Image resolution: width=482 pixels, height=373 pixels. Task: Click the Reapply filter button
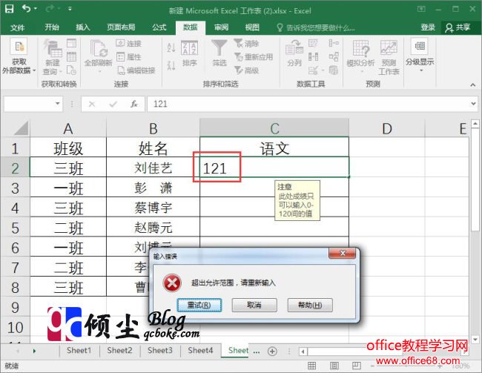tap(254, 57)
